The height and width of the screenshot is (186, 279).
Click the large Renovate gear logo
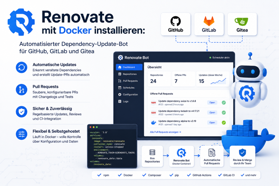pyautogui.click(x=21, y=22)
